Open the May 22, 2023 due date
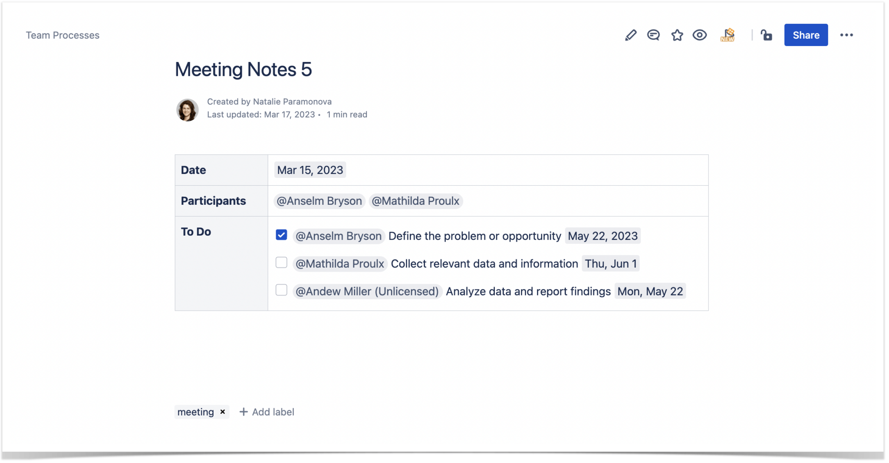Viewport: 889px width, 463px height. coord(603,236)
